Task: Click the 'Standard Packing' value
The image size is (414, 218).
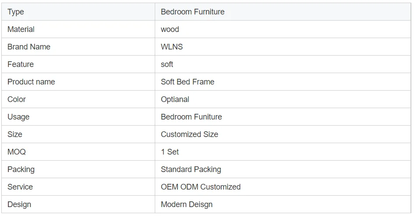Action: click(191, 169)
